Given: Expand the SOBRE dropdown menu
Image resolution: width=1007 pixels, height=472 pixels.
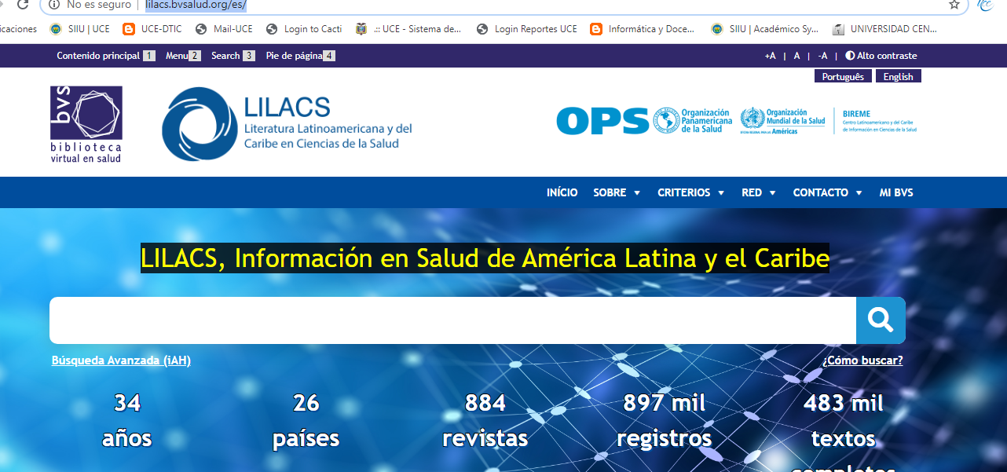Looking at the screenshot, I should [x=617, y=192].
